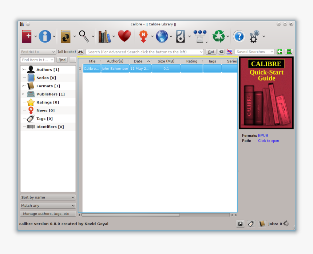Open the Match any dropdown
This screenshot has height=254, width=313.
pyautogui.click(x=48, y=206)
